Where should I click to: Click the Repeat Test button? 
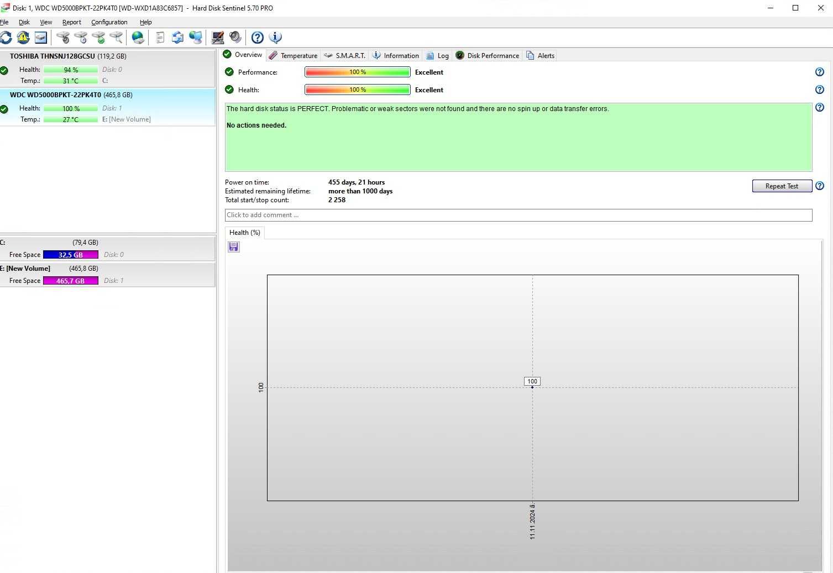tap(782, 186)
